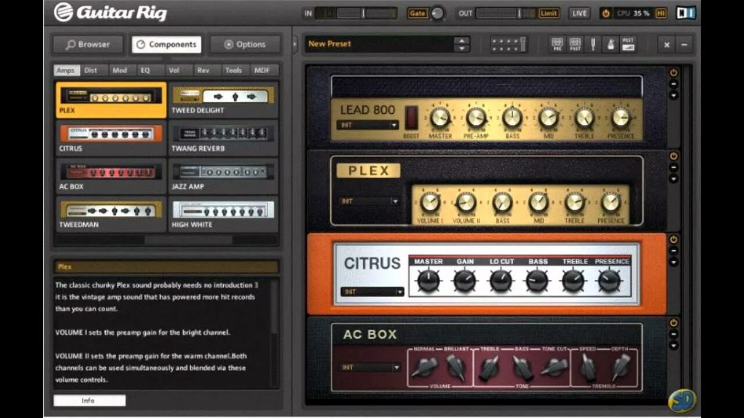Open the LEAD 800 INIT preset dropdown
744x418 pixels.
368,125
